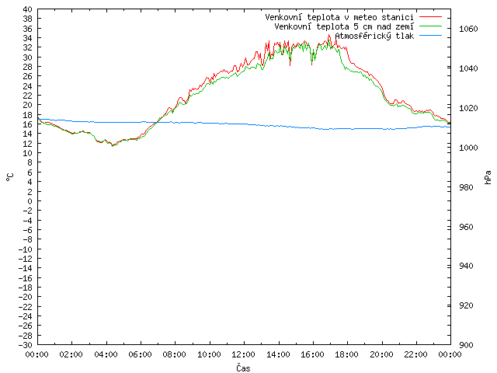Click the legend label 'Venkovní teplota v meteo stanici'
Image resolution: width=497 pixels, height=373 pixels.
point(339,17)
